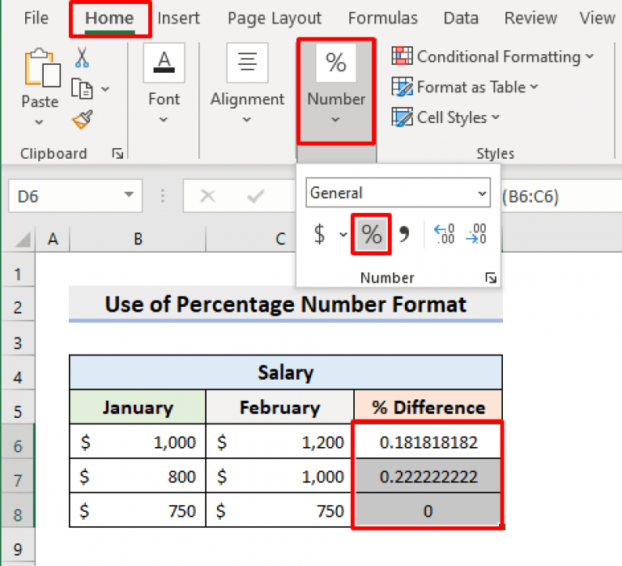
Task: Click the January header cell
Action: (138, 407)
